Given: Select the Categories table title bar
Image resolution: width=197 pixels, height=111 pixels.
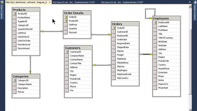Looking at the screenshot, I should [26, 76].
